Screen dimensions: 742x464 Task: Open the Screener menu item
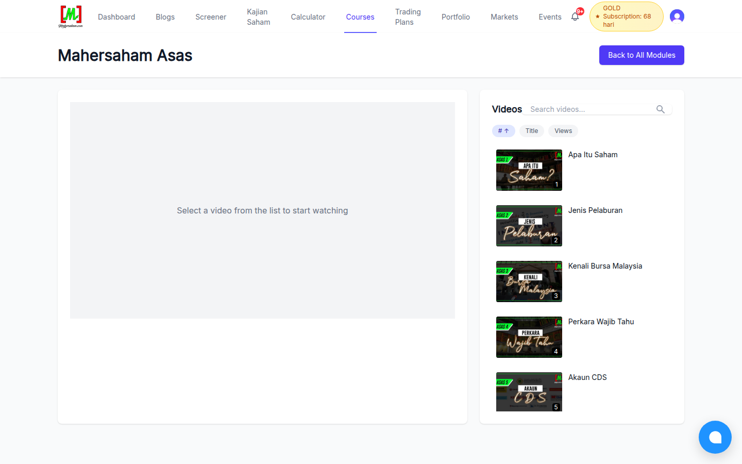pyautogui.click(x=211, y=17)
